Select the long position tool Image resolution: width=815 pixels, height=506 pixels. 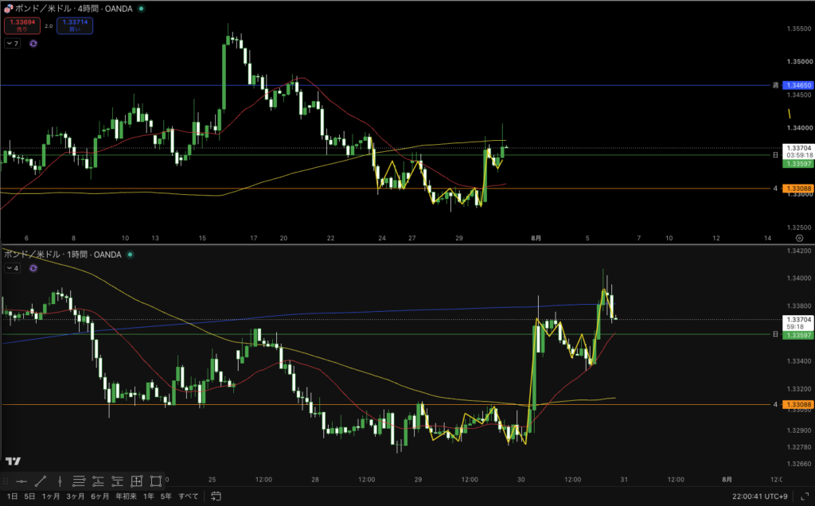click(x=98, y=481)
